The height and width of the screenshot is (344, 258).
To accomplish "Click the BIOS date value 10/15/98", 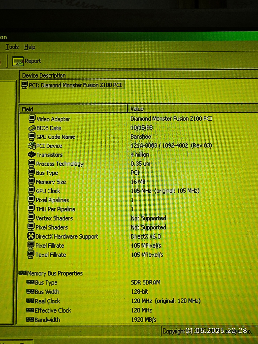I will [142, 128].
